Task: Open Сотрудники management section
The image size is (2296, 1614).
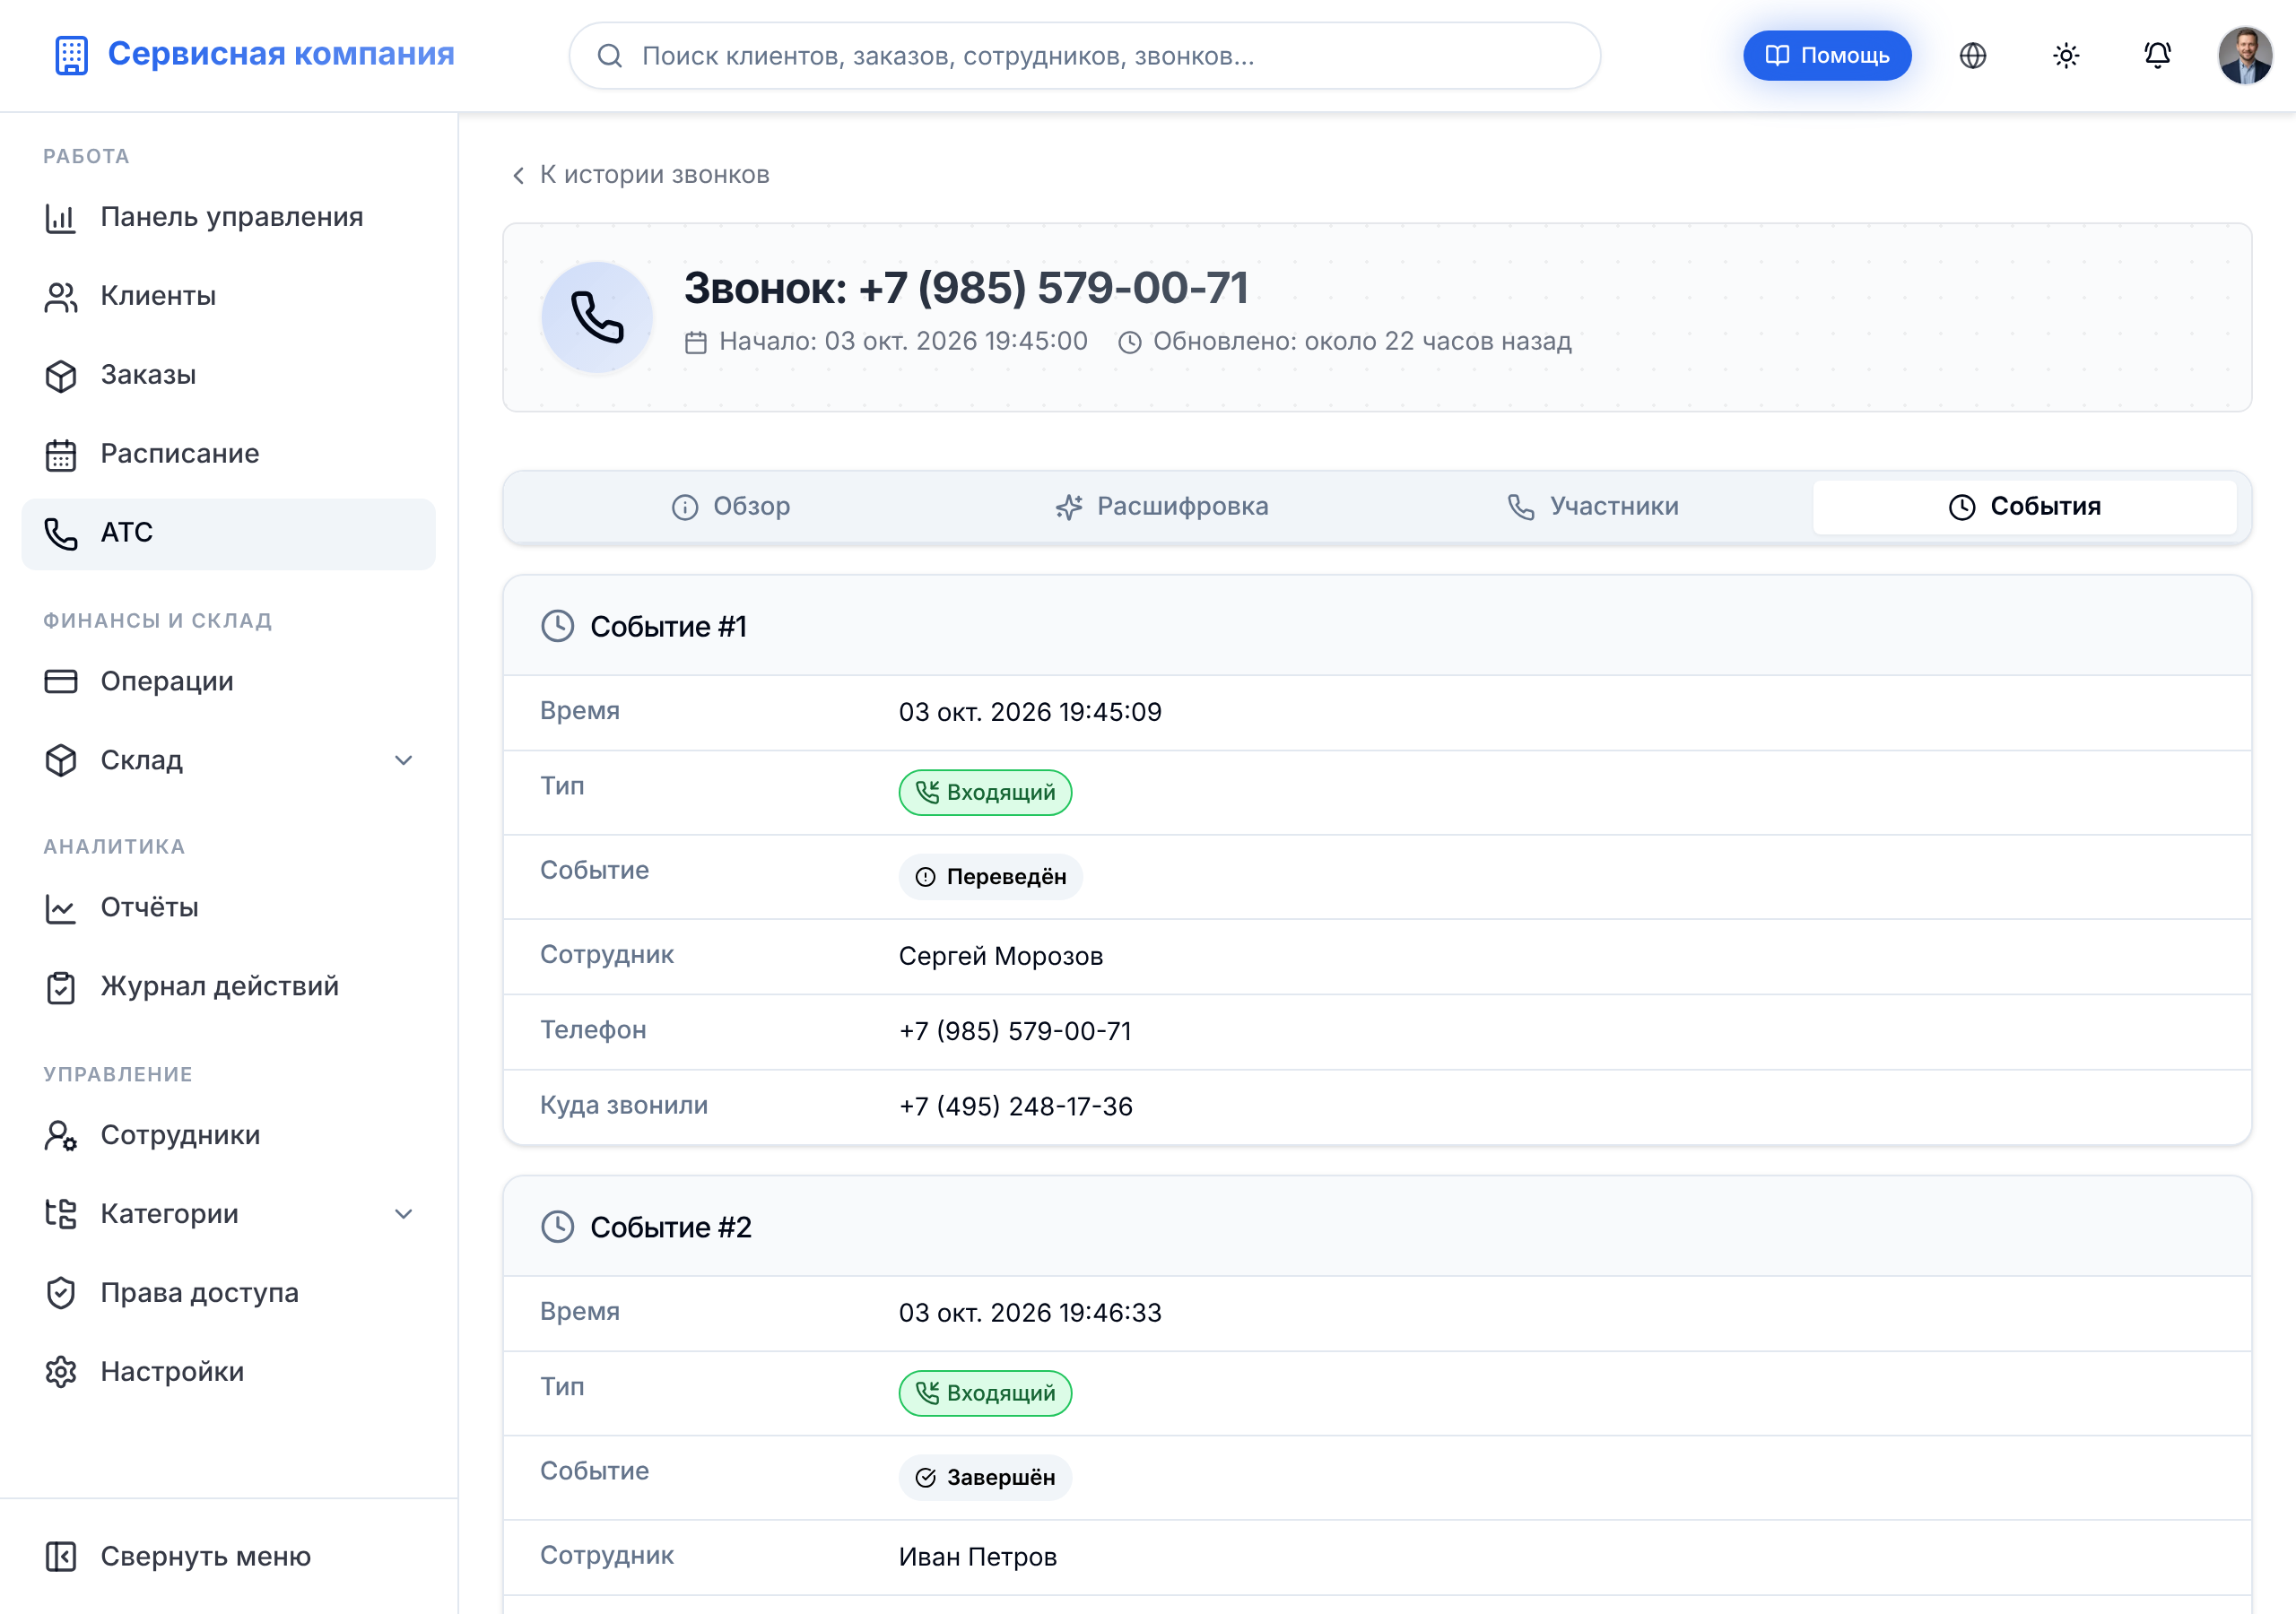Action: coord(229,1135)
